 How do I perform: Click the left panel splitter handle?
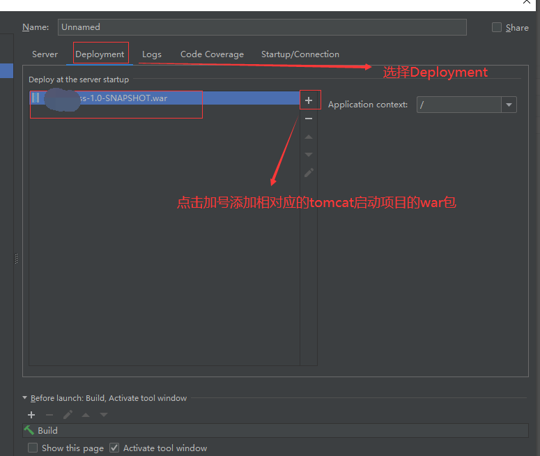(16, 259)
